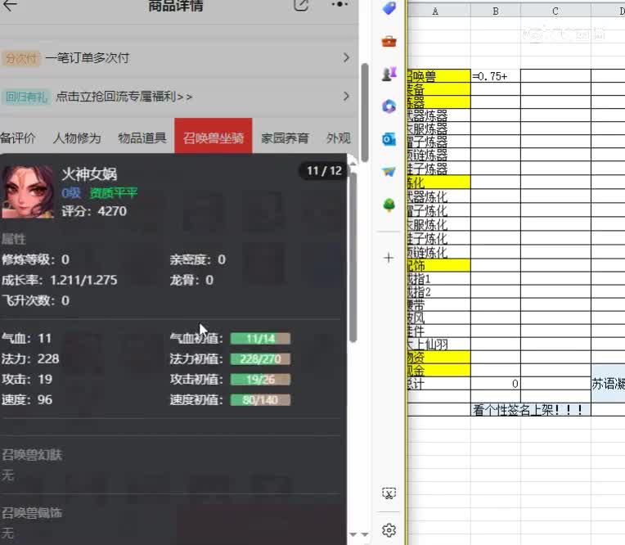Add a sidebar app with plus icon
Viewport: 625px width, 545px height.
click(x=389, y=258)
